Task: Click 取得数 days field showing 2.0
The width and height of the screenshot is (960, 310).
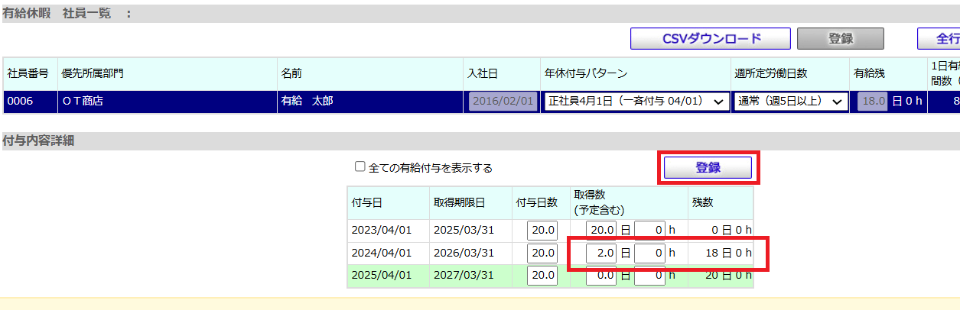Action: 601,253
